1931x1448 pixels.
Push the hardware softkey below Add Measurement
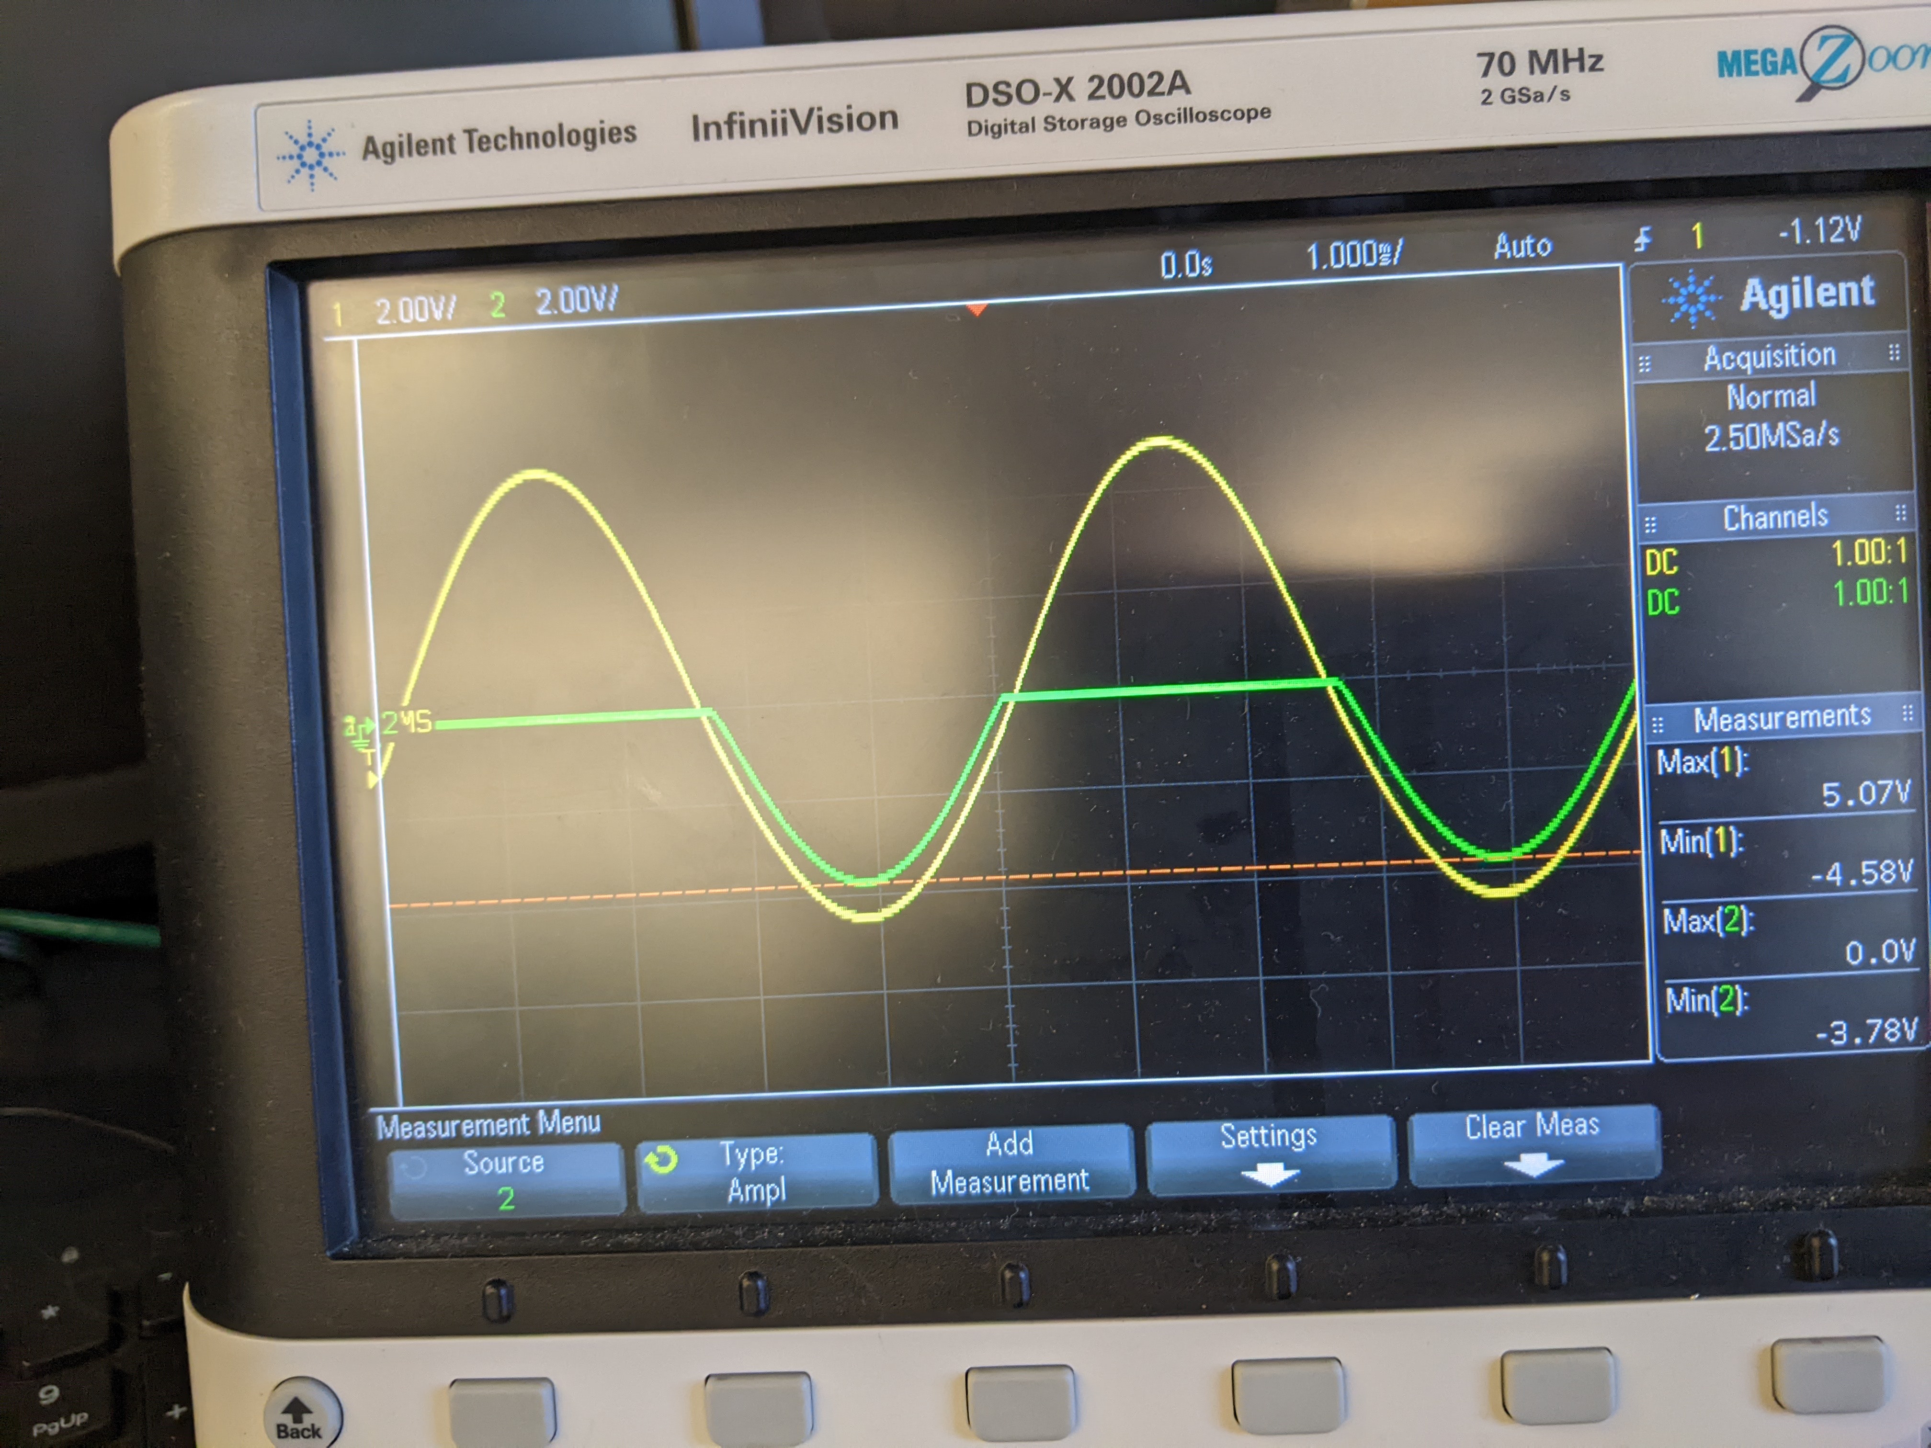1021,1402
